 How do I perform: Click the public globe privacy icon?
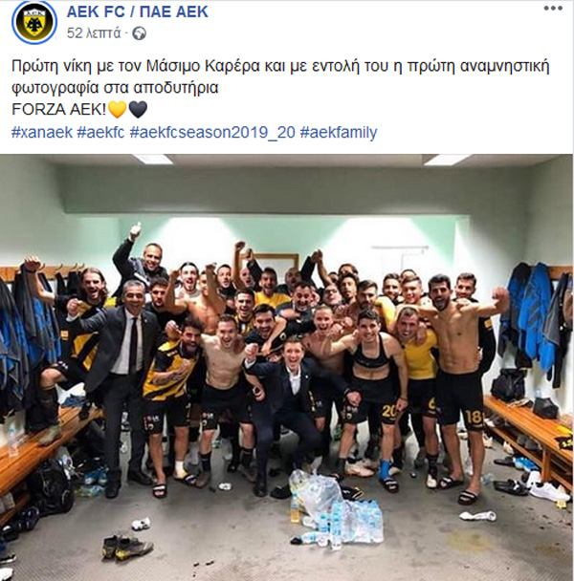click(x=140, y=33)
